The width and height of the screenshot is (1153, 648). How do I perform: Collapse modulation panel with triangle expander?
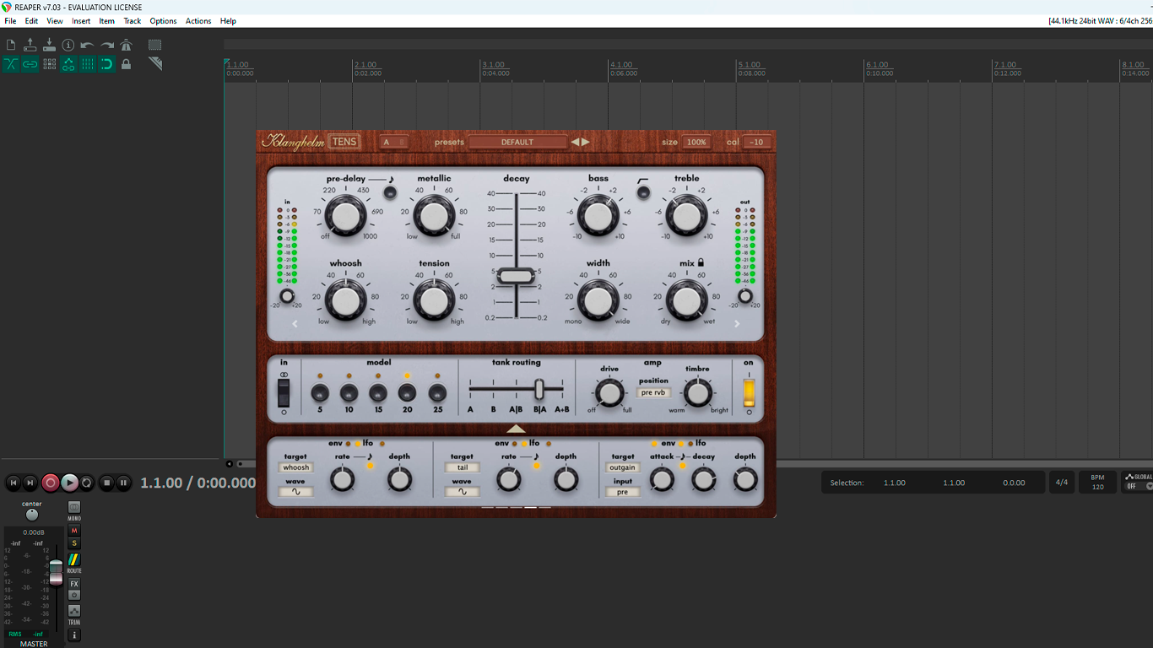pos(516,429)
